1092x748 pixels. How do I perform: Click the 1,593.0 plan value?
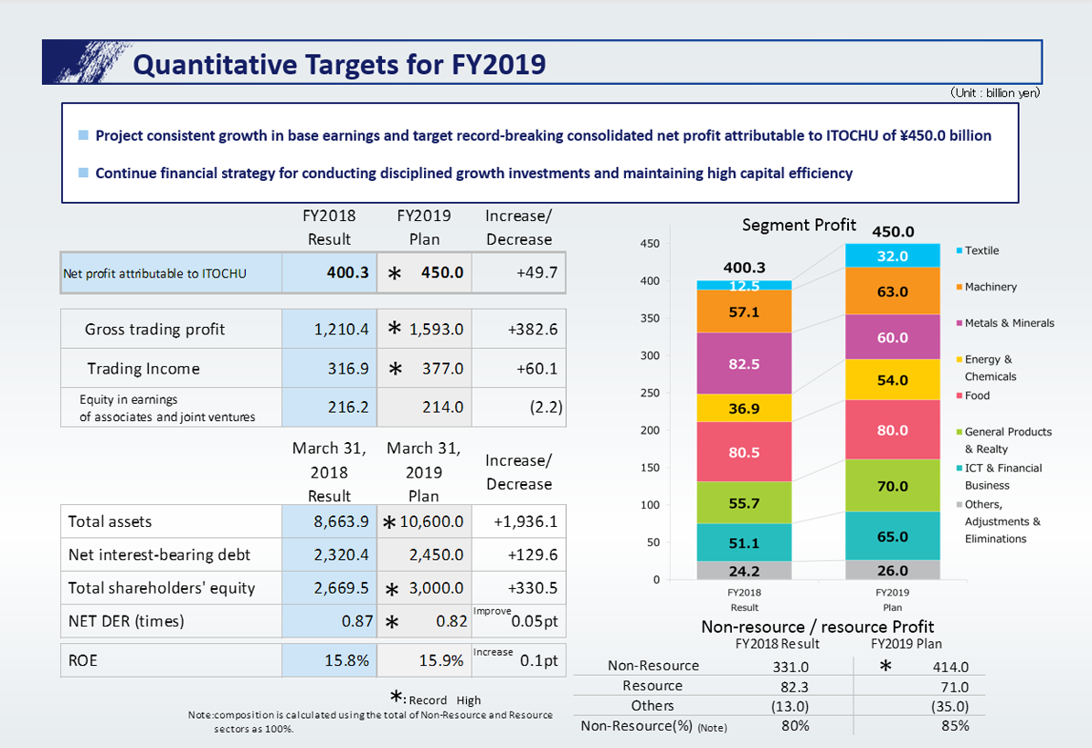coord(436,329)
